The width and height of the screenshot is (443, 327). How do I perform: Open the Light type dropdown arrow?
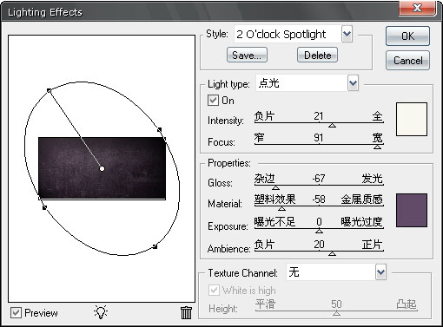(353, 83)
